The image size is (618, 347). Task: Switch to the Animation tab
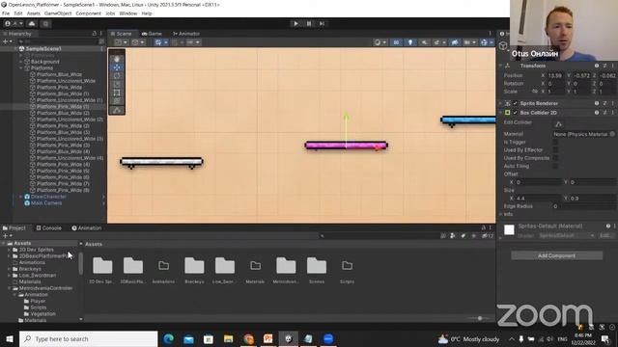click(x=87, y=227)
